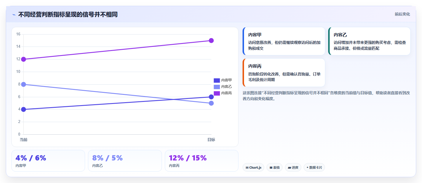
Task: Click the dark blue point at value 4
Action: click(24, 110)
